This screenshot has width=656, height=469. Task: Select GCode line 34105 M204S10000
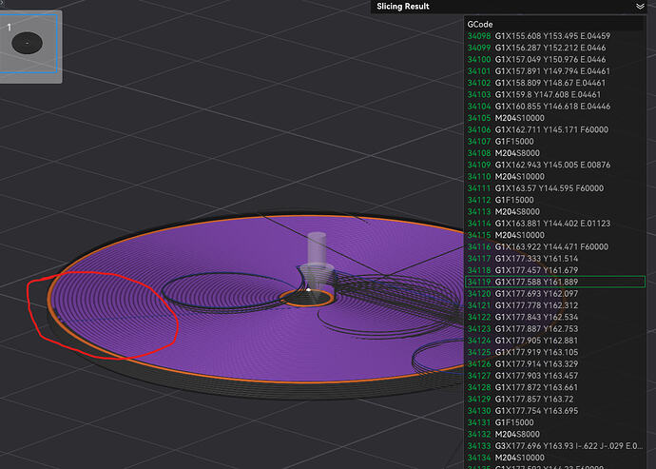[x=555, y=118]
